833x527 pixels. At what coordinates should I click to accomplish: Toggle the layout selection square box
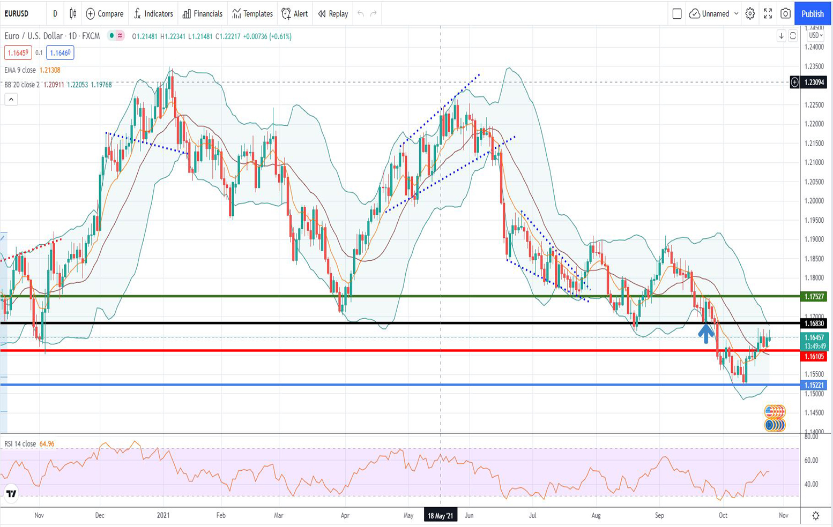676,14
